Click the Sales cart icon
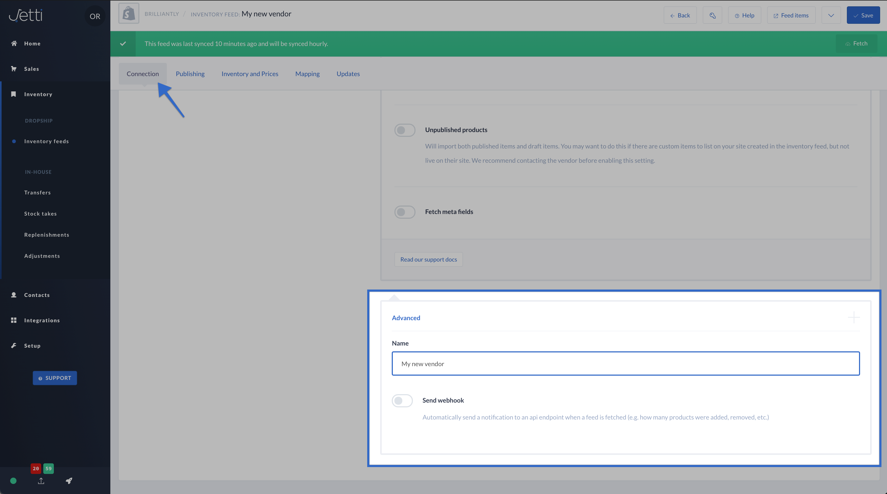 [x=14, y=69]
